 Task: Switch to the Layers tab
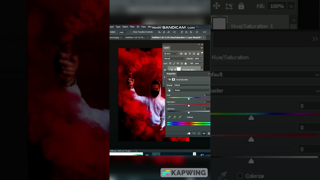pyautogui.click(x=166, y=47)
